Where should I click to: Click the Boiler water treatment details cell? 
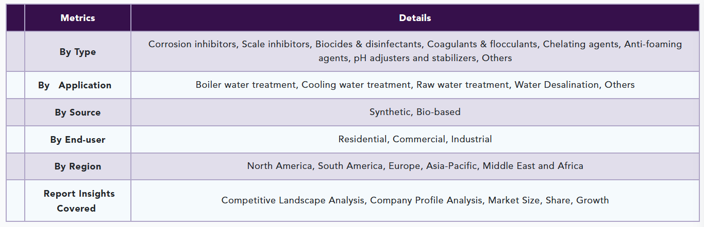(x=415, y=85)
